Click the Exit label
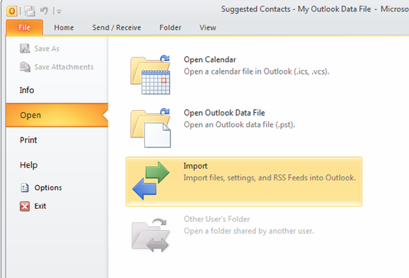This screenshot has height=278, width=409. [40, 206]
